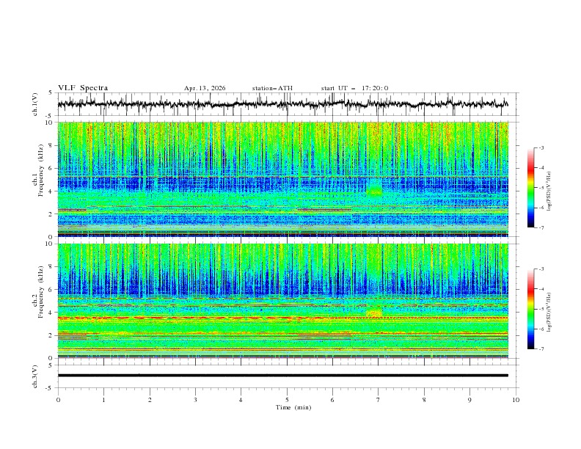Screen dimensions: 581x449
Task: Click the ch.1 color bar's log(PSD) label
Action: coord(549,191)
